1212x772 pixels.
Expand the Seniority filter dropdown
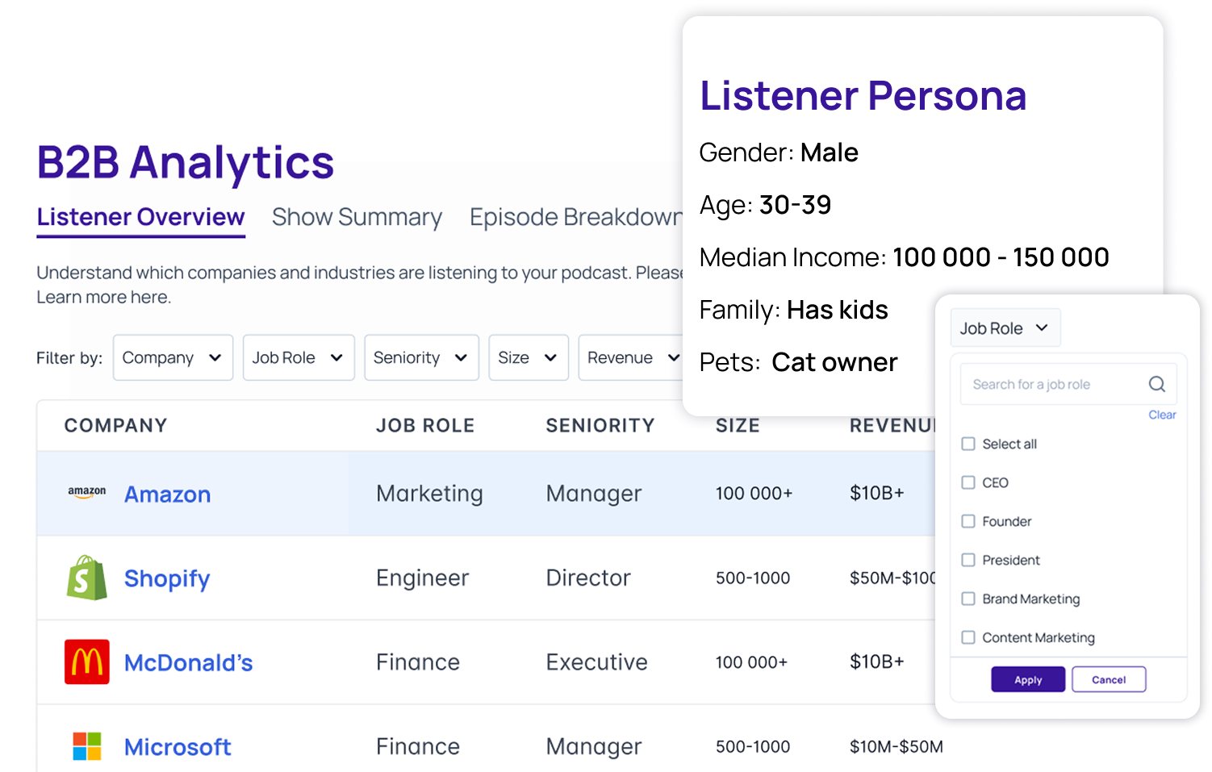coord(421,357)
